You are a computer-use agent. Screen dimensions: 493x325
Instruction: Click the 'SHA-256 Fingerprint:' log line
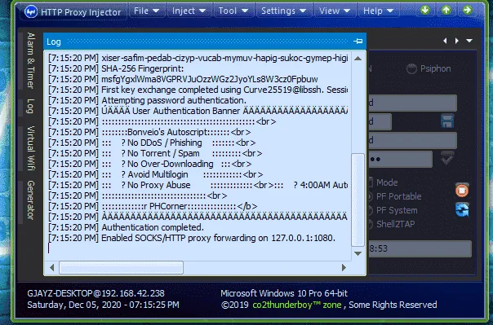pyautogui.click(x=116, y=68)
